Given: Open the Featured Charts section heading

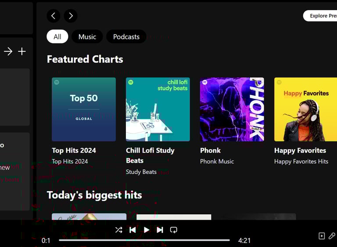Looking at the screenshot, I should (x=85, y=59).
